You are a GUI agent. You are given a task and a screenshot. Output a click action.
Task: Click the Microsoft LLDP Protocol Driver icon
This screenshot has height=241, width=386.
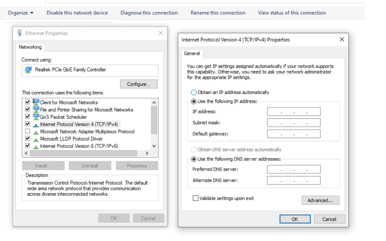pyautogui.click(x=36, y=139)
